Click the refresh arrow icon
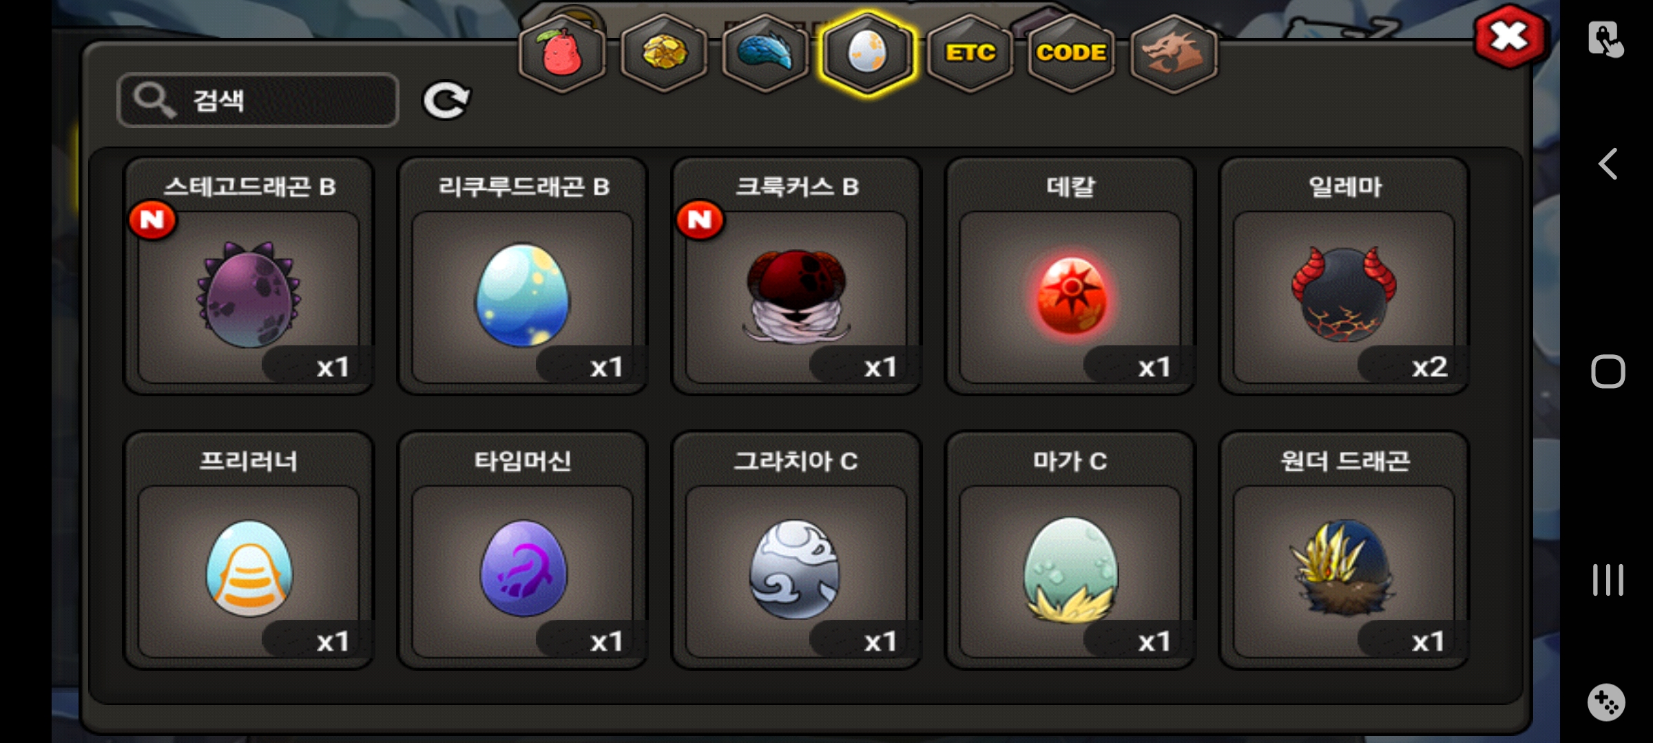 coord(446,100)
